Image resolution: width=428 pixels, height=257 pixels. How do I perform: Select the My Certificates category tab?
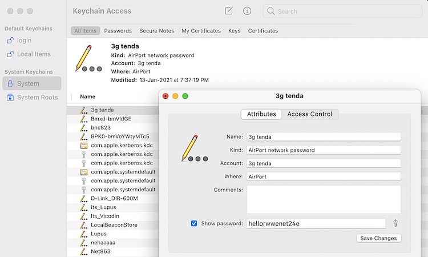[201, 31]
